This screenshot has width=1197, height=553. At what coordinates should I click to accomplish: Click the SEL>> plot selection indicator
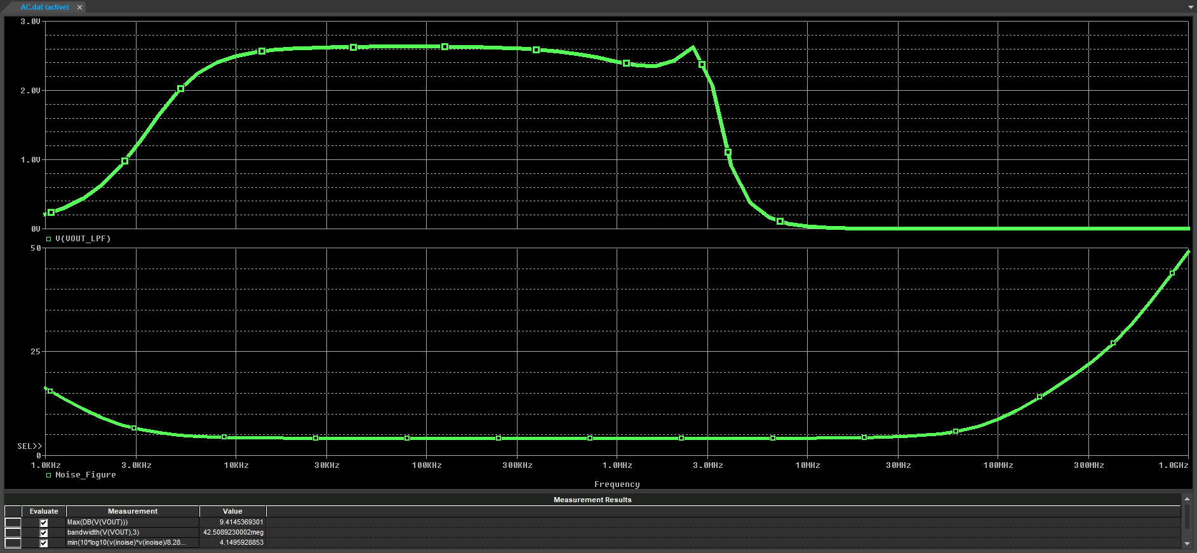coord(29,446)
